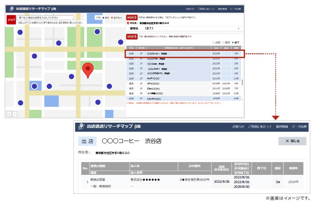
Task: Click the map zoom-in plus button
Action: [9, 114]
